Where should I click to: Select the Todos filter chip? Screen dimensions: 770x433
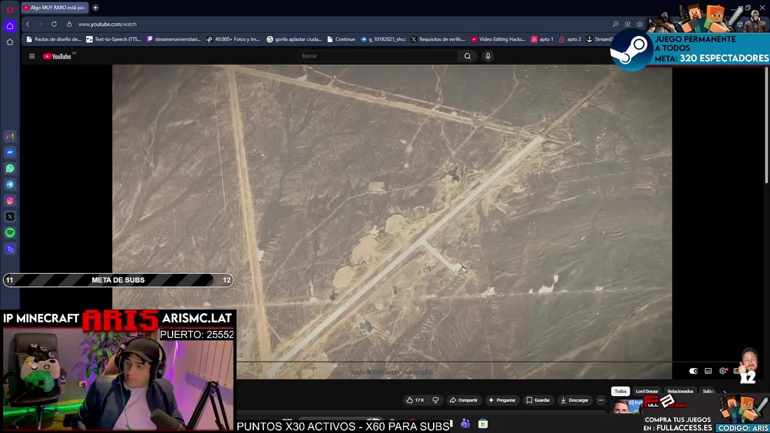pyautogui.click(x=620, y=391)
